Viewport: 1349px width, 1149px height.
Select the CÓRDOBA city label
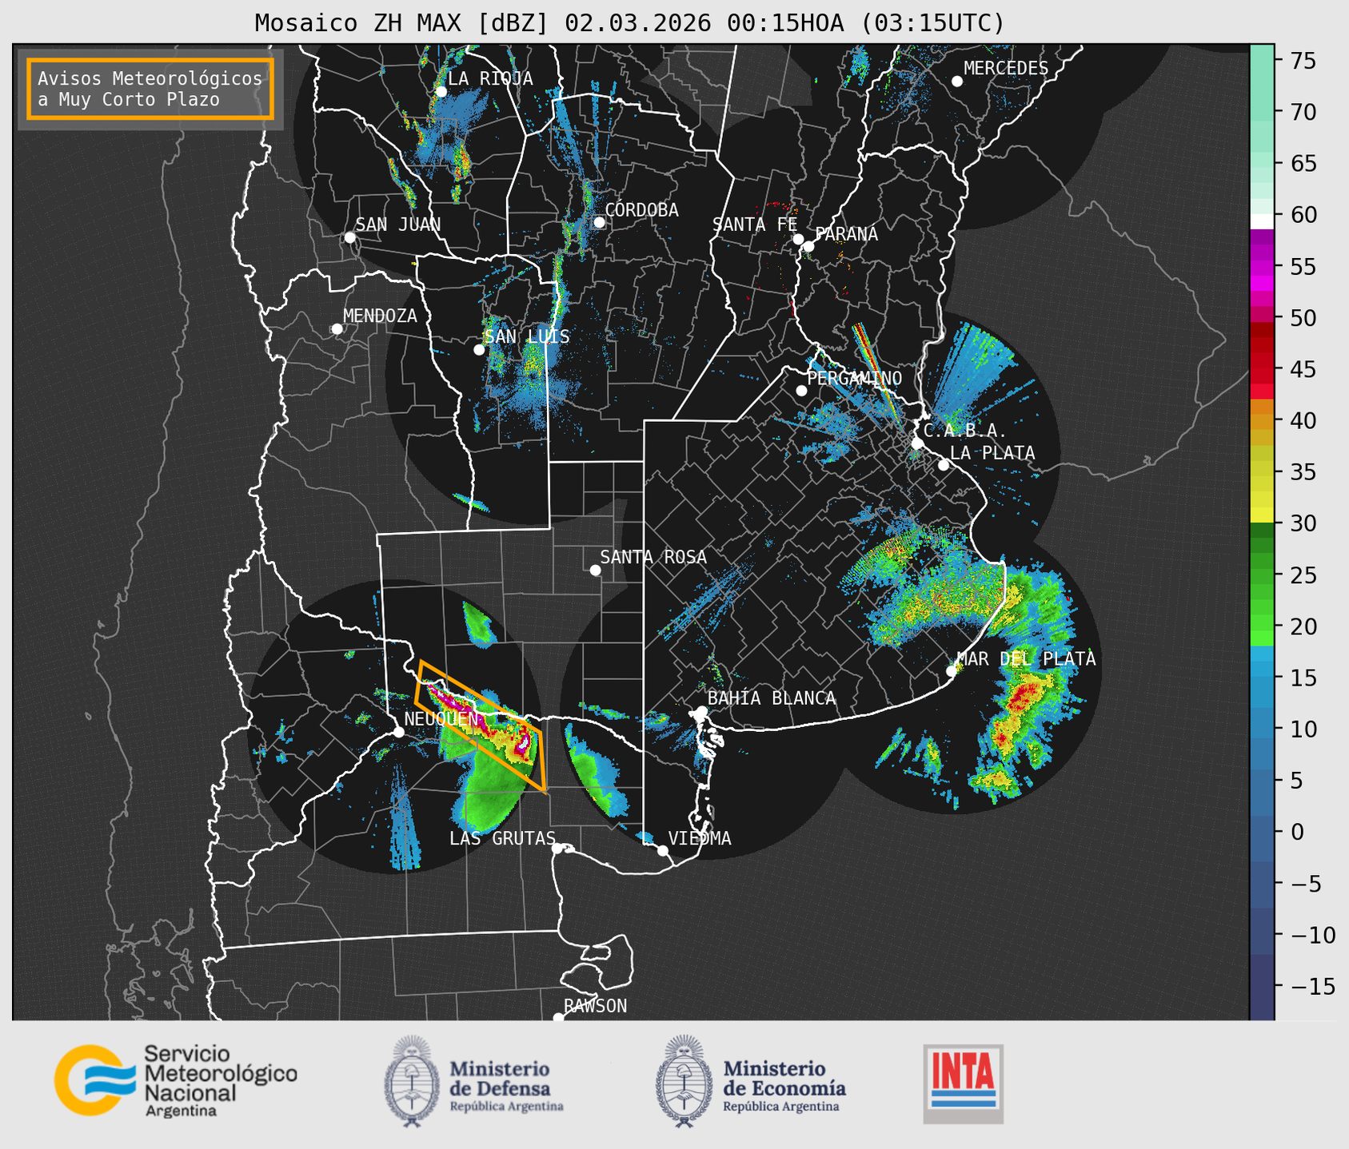[x=641, y=209]
